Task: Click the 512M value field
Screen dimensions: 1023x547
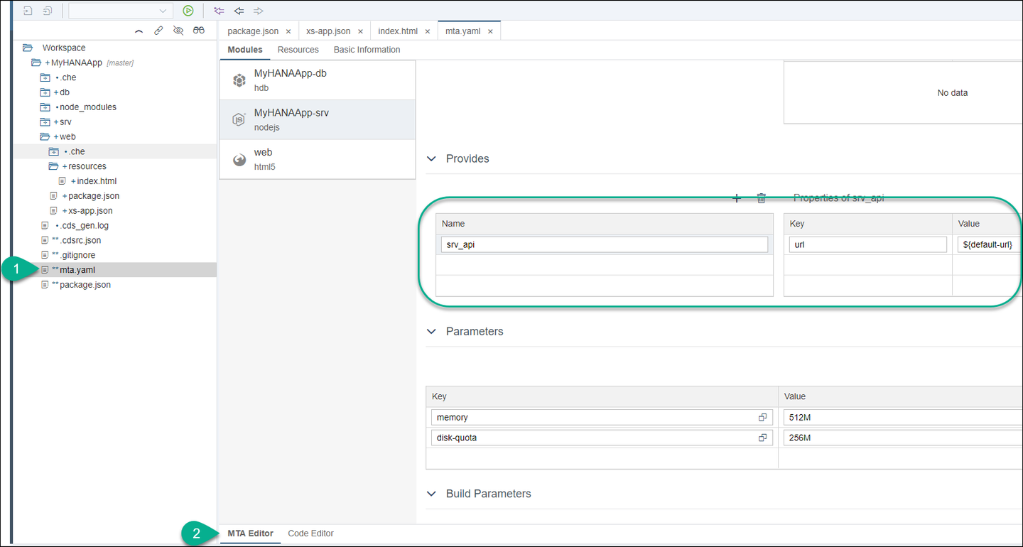Action: [x=903, y=418]
